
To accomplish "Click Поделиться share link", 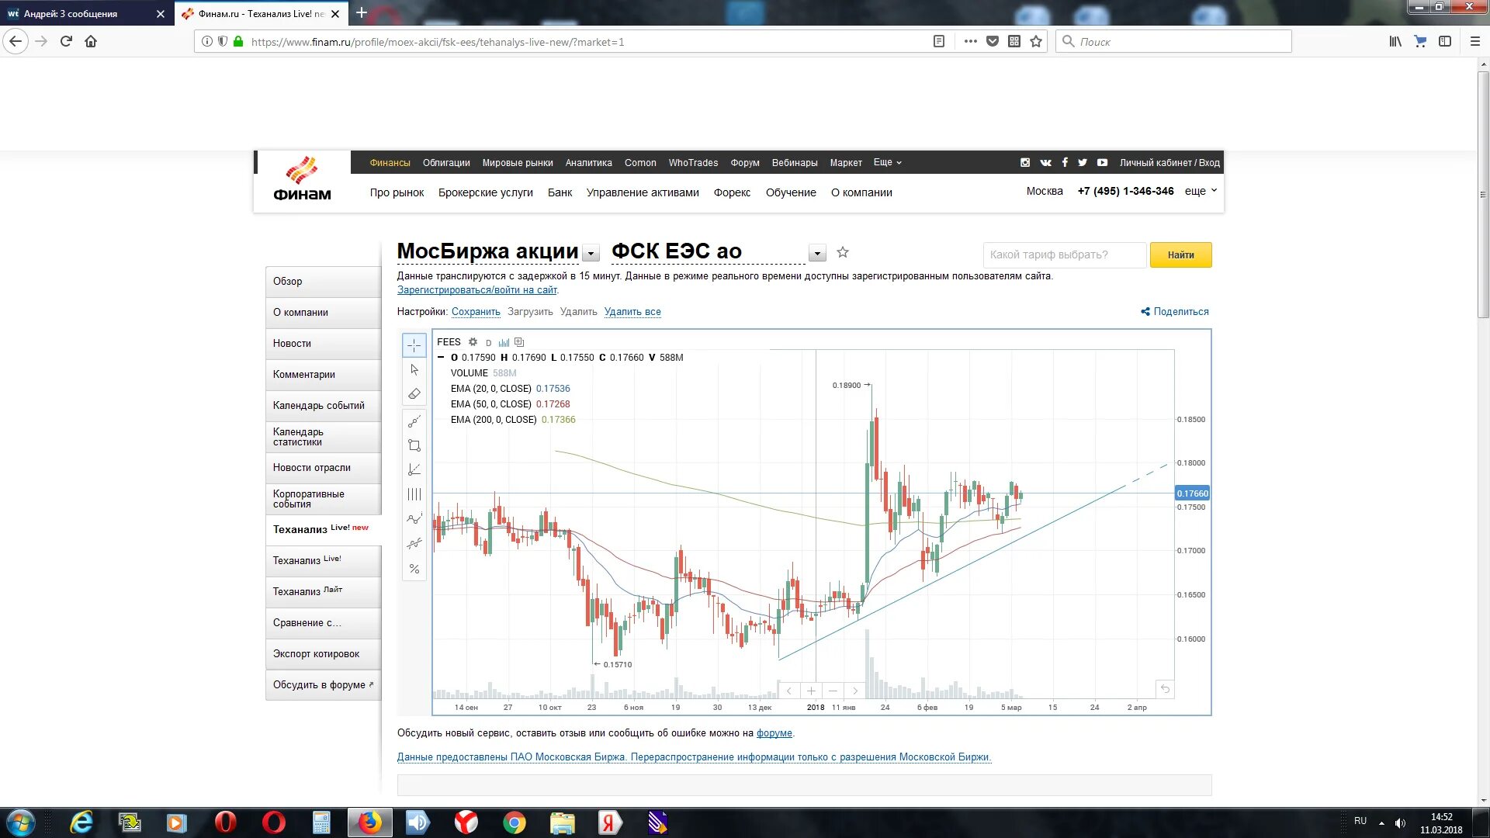I will coord(1175,312).
